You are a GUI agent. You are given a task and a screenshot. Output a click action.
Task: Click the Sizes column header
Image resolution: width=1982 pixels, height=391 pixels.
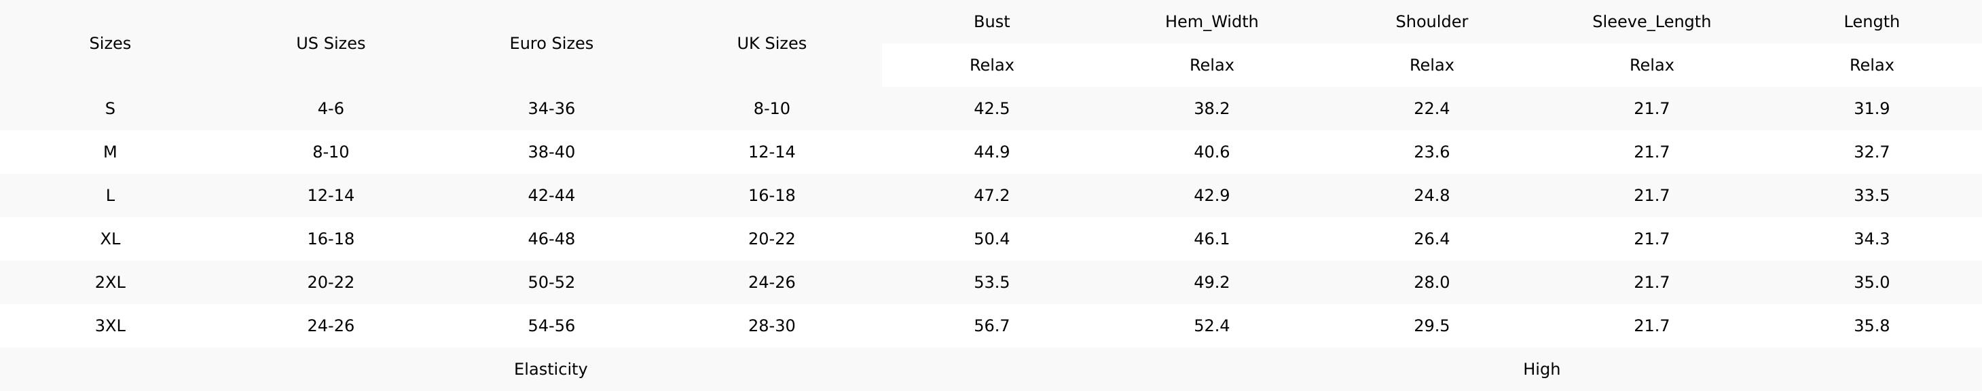[x=110, y=43]
